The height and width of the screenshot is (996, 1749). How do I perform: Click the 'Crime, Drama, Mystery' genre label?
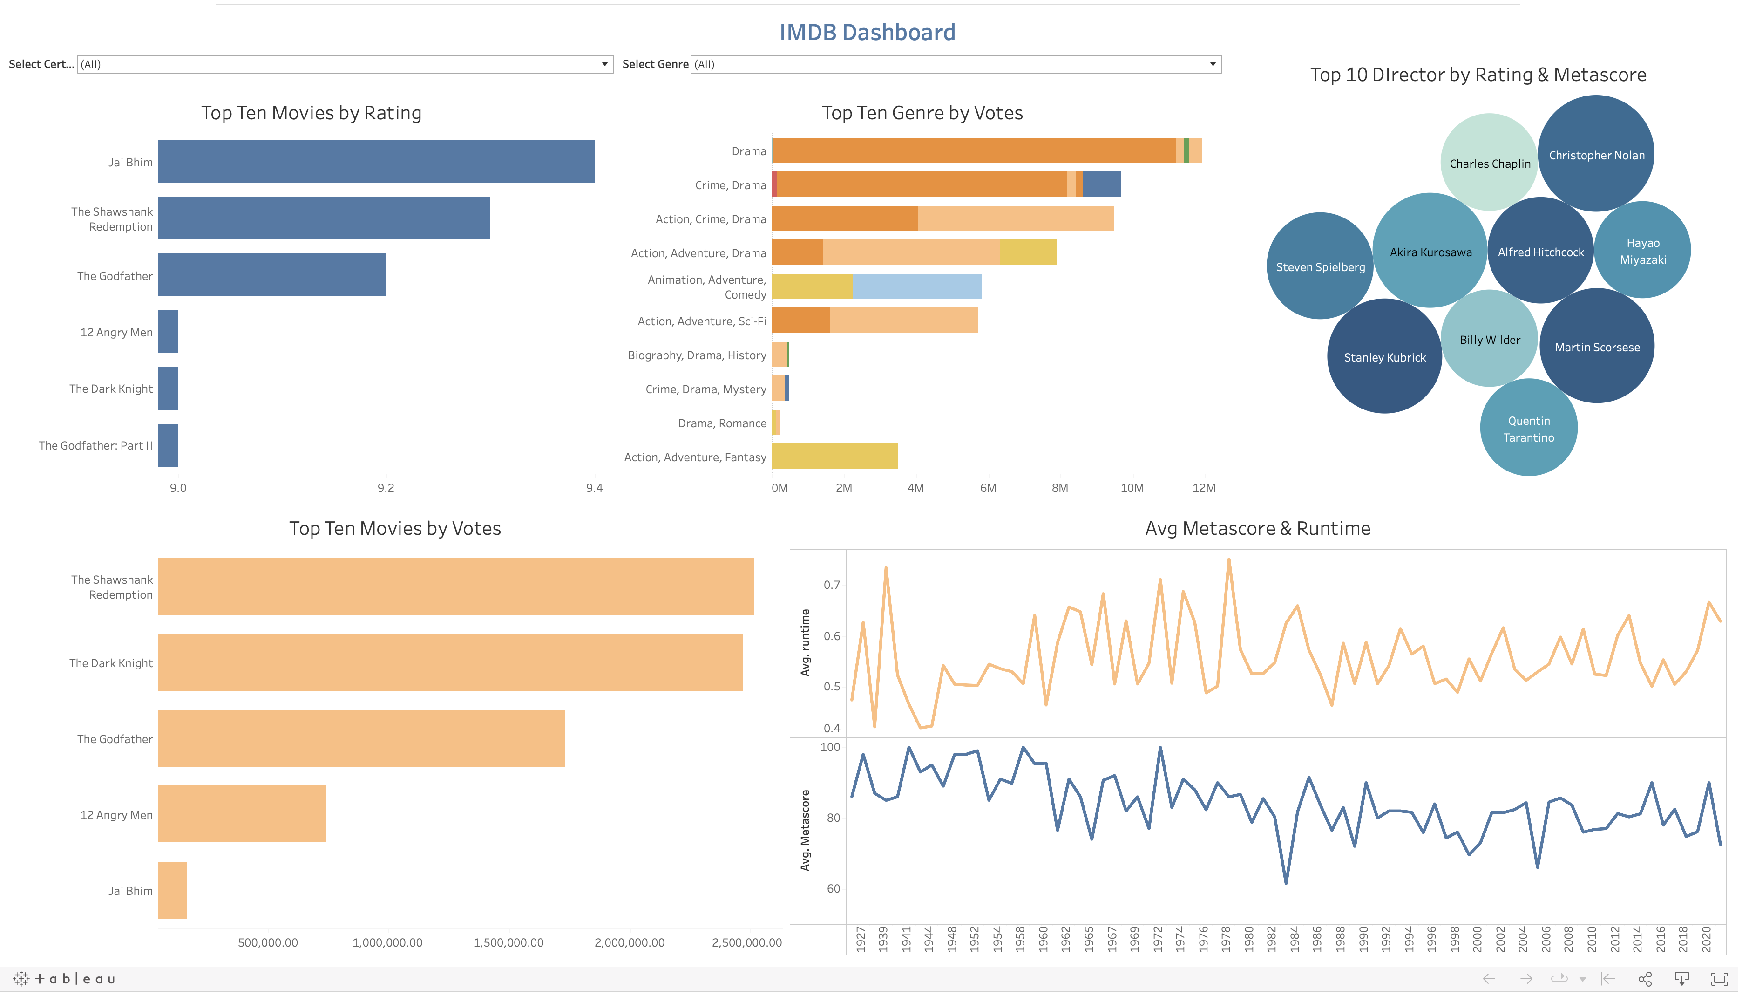pyautogui.click(x=705, y=389)
